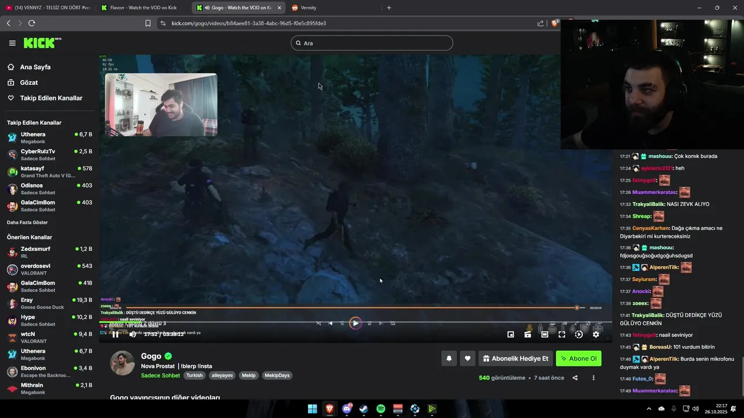Toggle fullscreen on the video player
The image size is (744, 418).
click(x=561, y=334)
